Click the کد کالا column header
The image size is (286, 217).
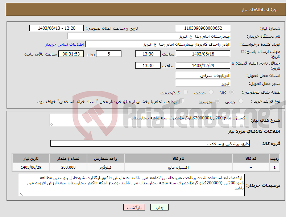click(250, 159)
